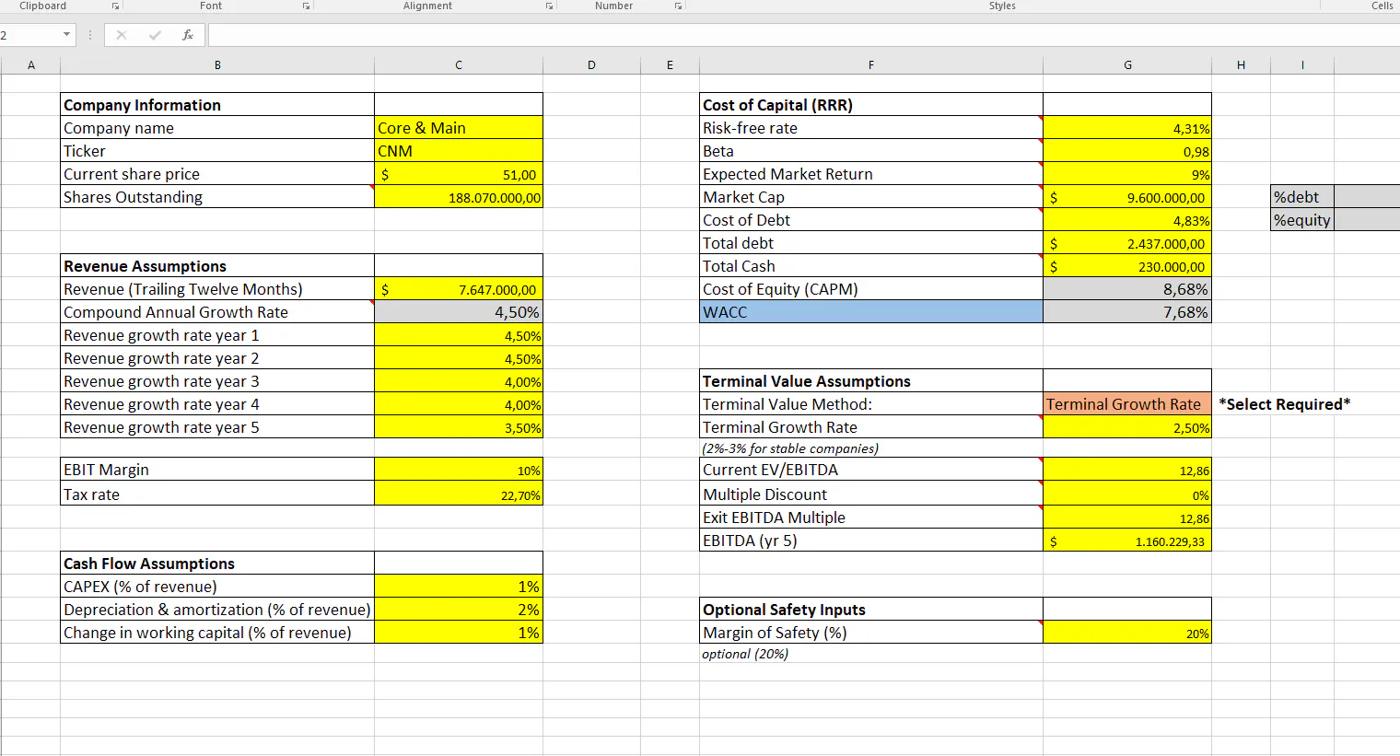This screenshot has width=1400, height=756.
Task: Select the Depreciation & amortization 2% cell
Action: [459, 610]
